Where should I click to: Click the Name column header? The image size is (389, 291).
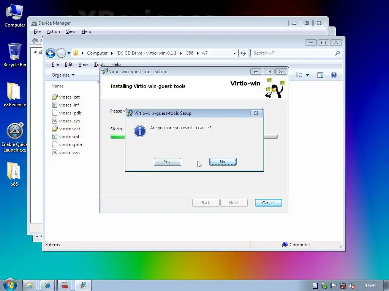(57, 86)
